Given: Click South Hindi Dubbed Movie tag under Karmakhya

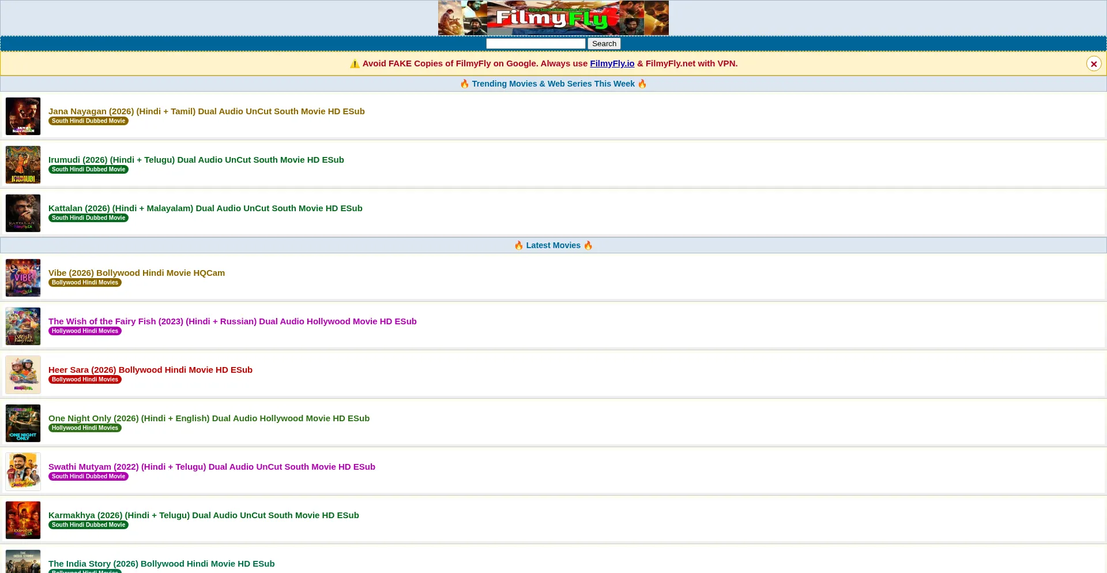Looking at the screenshot, I should point(88,525).
